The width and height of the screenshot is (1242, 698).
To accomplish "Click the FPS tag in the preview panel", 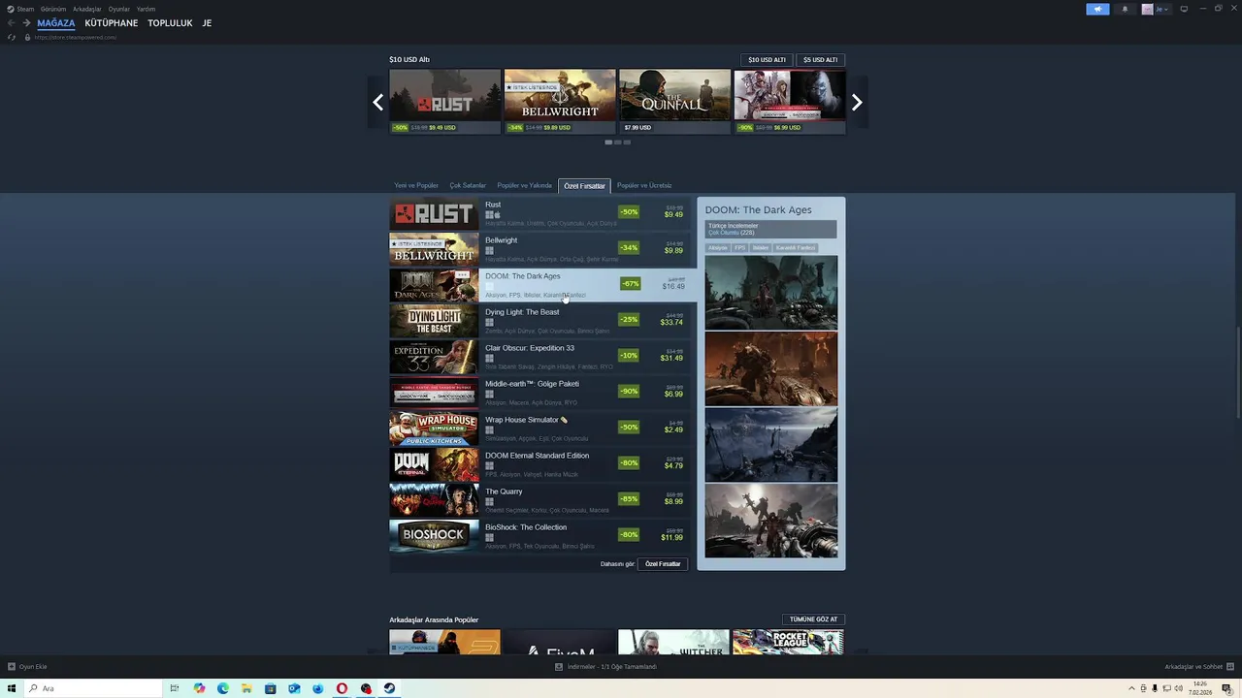I will tap(740, 248).
